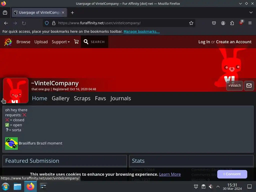Click the uBlock extension icon with badge
Image resolution: width=256 pixels, height=192 pixels.
241,23
